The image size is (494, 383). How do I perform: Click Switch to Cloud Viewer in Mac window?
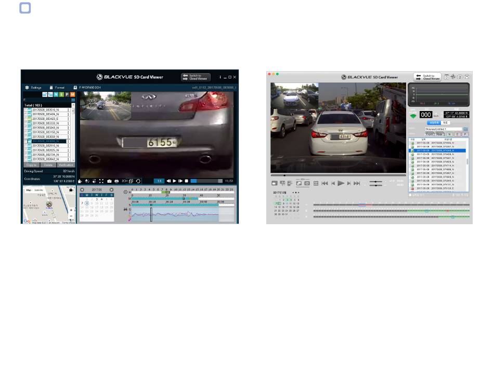427,77
